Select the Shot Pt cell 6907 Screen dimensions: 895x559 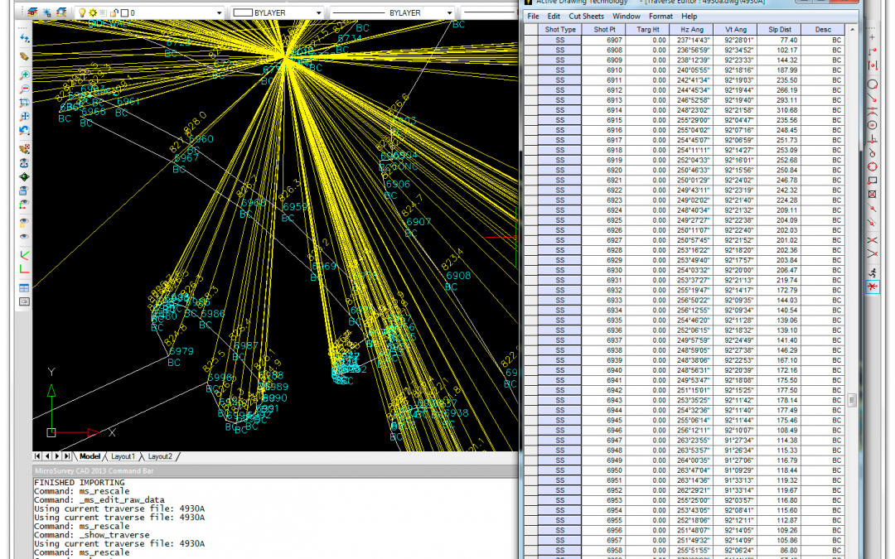pyautogui.click(x=614, y=40)
